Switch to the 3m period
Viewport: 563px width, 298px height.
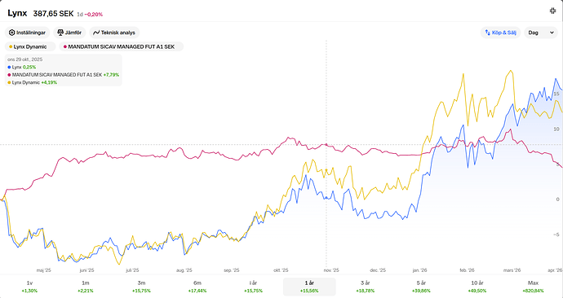coord(141,287)
